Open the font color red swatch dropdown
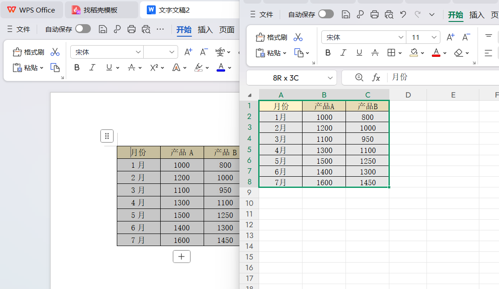The width and height of the screenshot is (499, 289). (444, 53)
